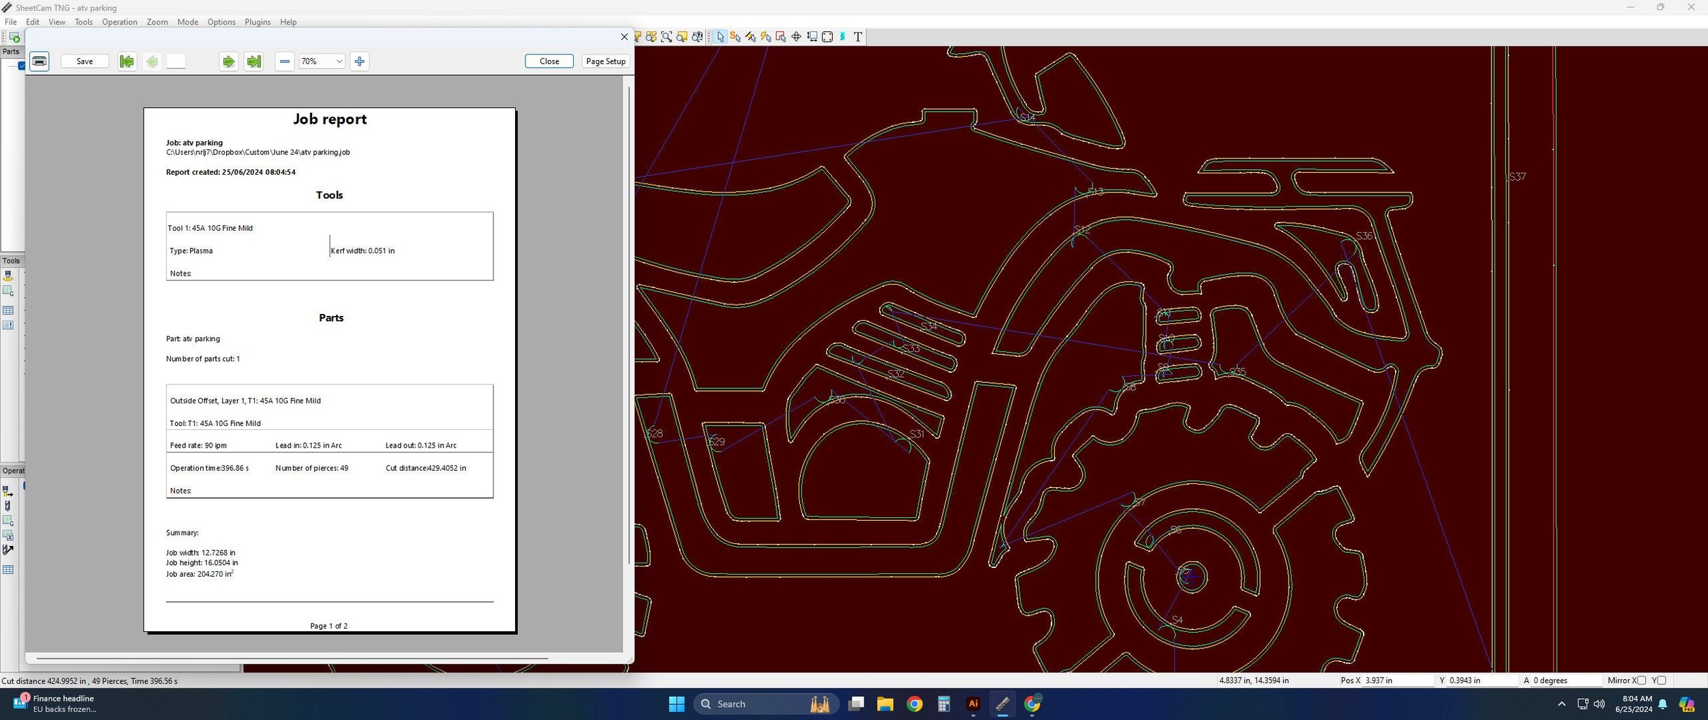1708x720 pixels.
Task: Open the Operation menu
Action: [x=120, y=22]
